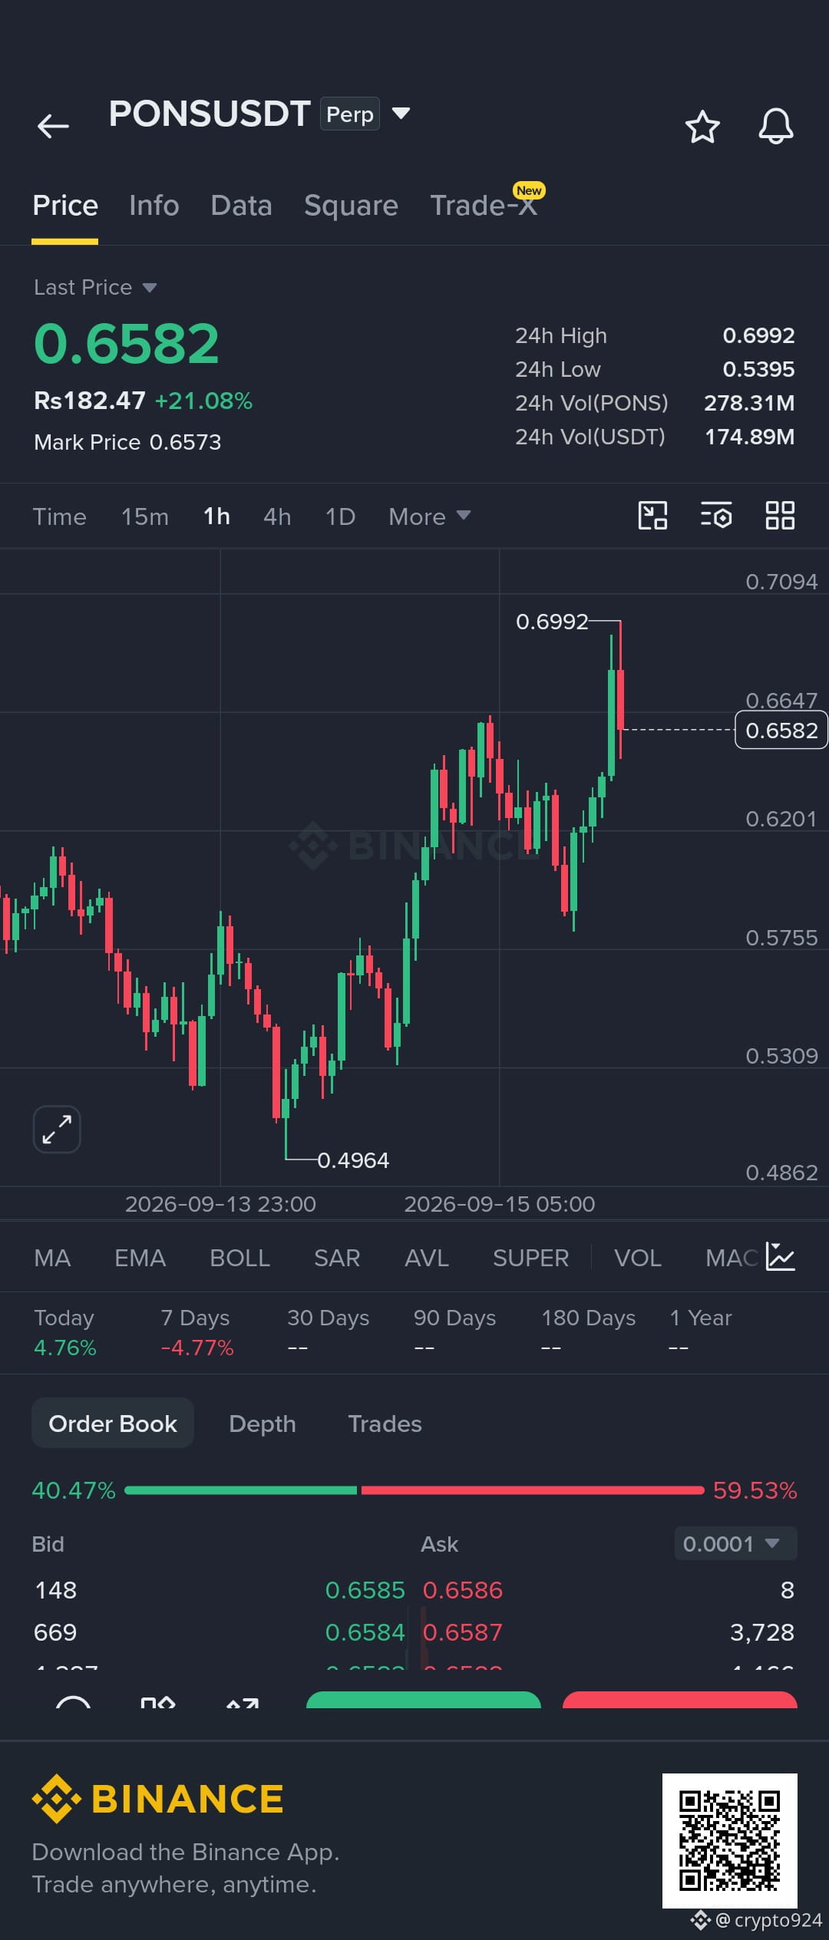Image resolution: width=829 pixels, height=1940 pixels.
Task: Open price alert bell icon
Action: (776, 126)
